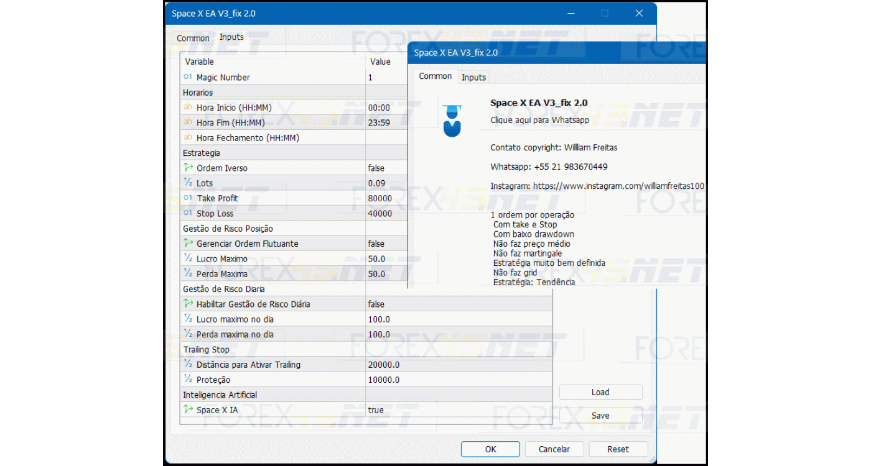Click the Ordem Iverso boolean arrow icon

188,168
